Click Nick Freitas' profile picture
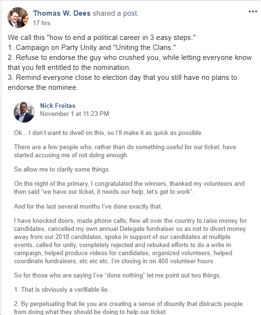Viewport: 261px width, 315px height. click(24, 112)
